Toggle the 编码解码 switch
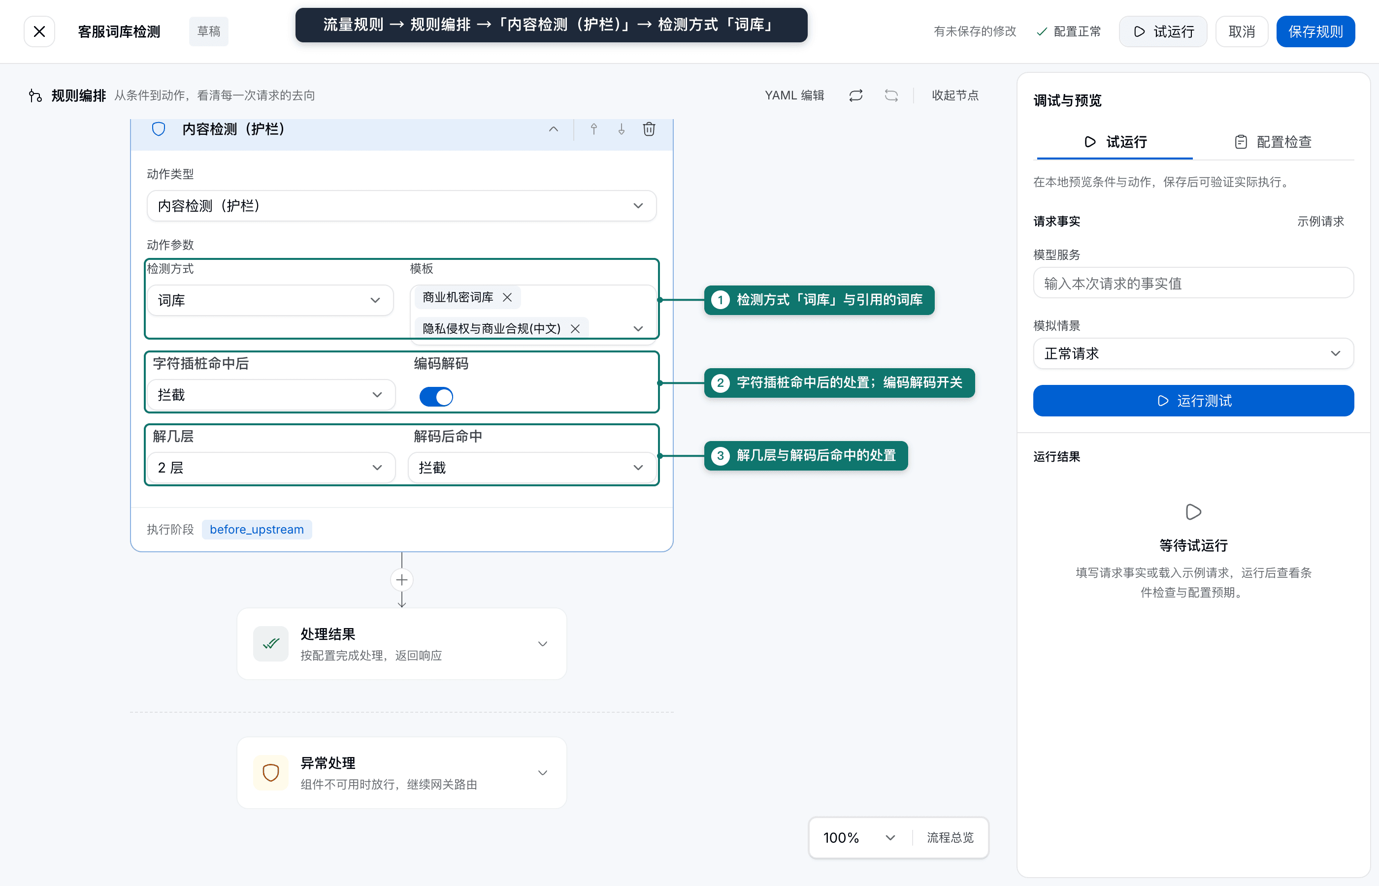Image resolution: width=1379 pixels, height=886 pixels. 436,396
